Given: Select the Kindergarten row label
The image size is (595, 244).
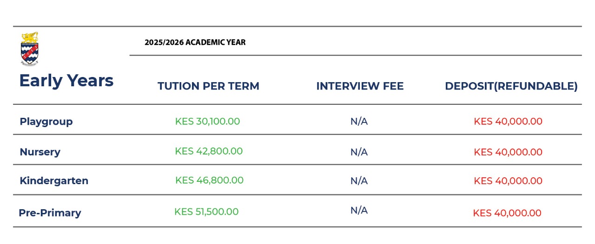Looking at the screenshot, I should [x=54, y=181].
